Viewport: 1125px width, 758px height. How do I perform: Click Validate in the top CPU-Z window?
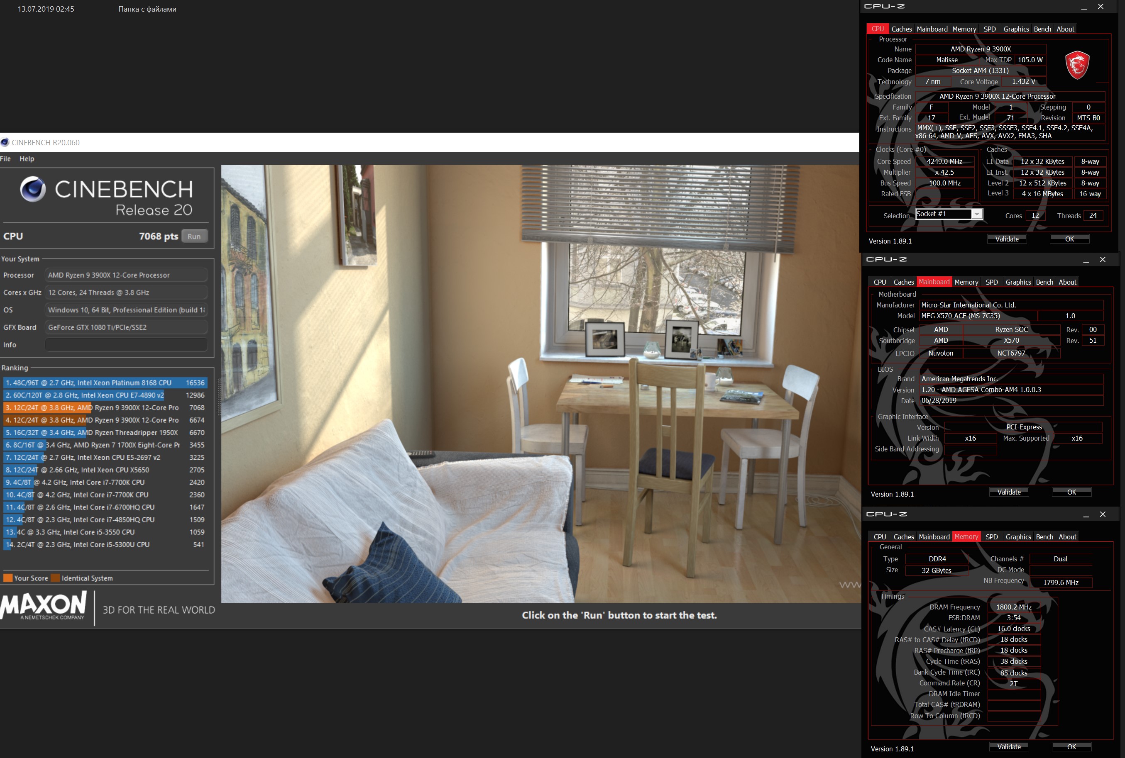(1007, 239)
